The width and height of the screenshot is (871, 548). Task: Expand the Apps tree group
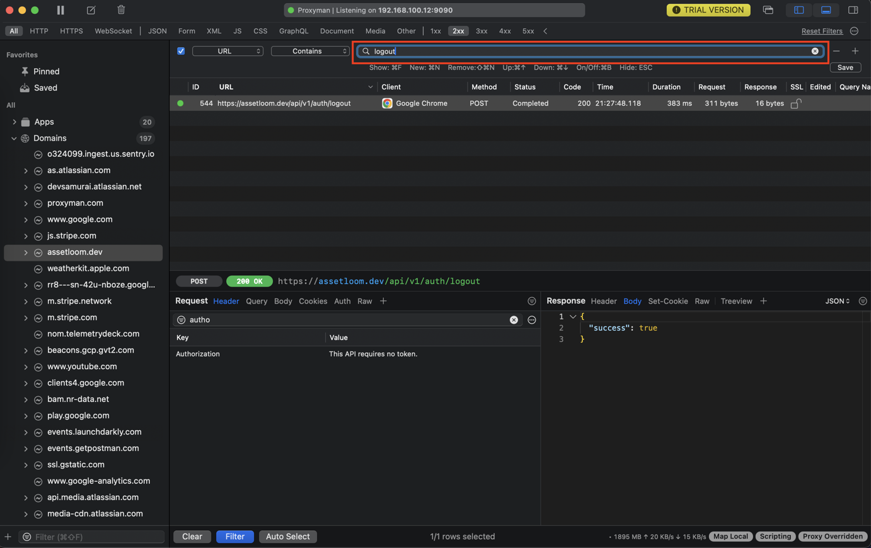14,122
